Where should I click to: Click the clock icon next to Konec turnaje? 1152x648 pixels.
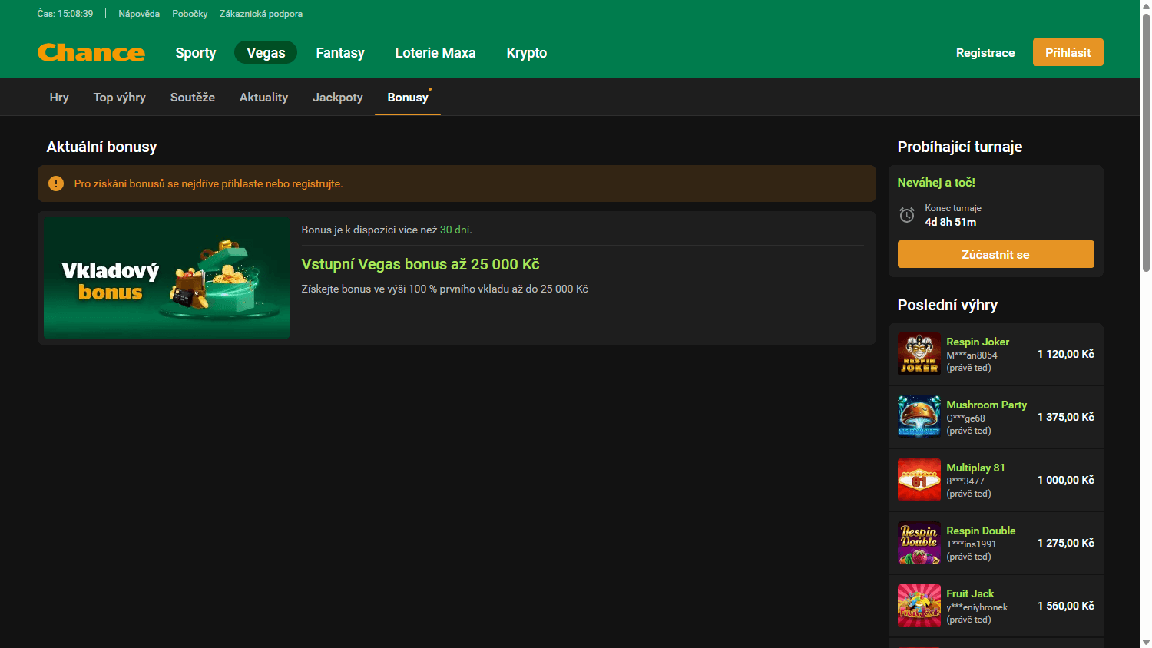click(906, 215)
